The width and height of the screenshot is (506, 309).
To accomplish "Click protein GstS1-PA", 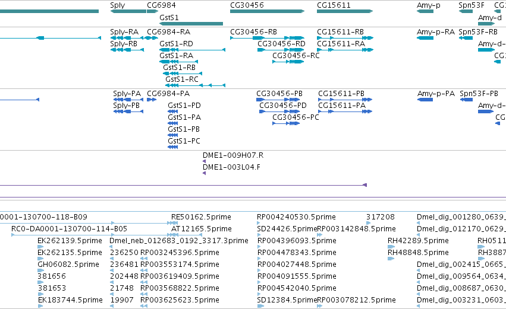I will tap(184, 117).
